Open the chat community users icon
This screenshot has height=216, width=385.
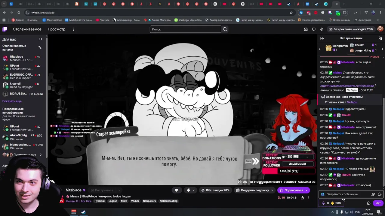tap(380, 38)
